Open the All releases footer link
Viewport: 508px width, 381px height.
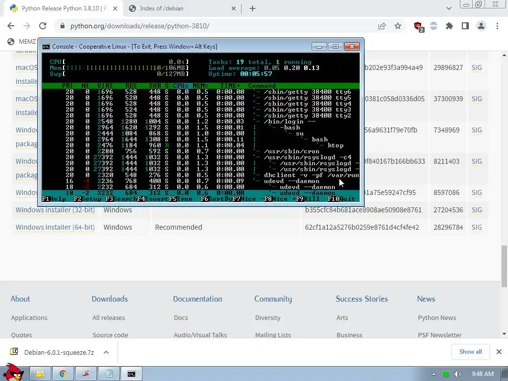click(x=109, y=318)
